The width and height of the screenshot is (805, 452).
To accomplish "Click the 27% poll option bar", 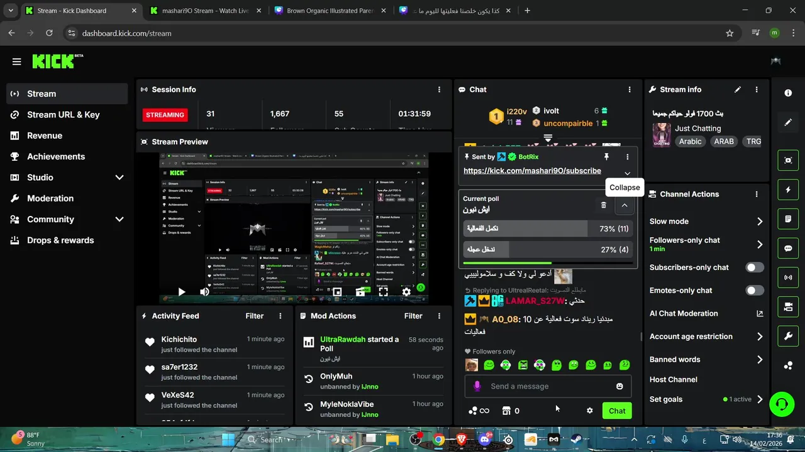I will (x=547, y=250).
